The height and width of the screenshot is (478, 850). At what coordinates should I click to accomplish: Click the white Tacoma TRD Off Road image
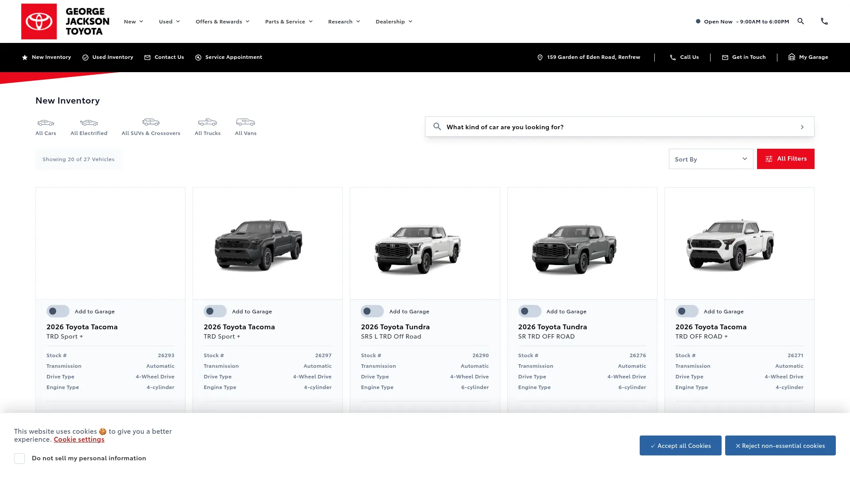(x=730, y=244)
